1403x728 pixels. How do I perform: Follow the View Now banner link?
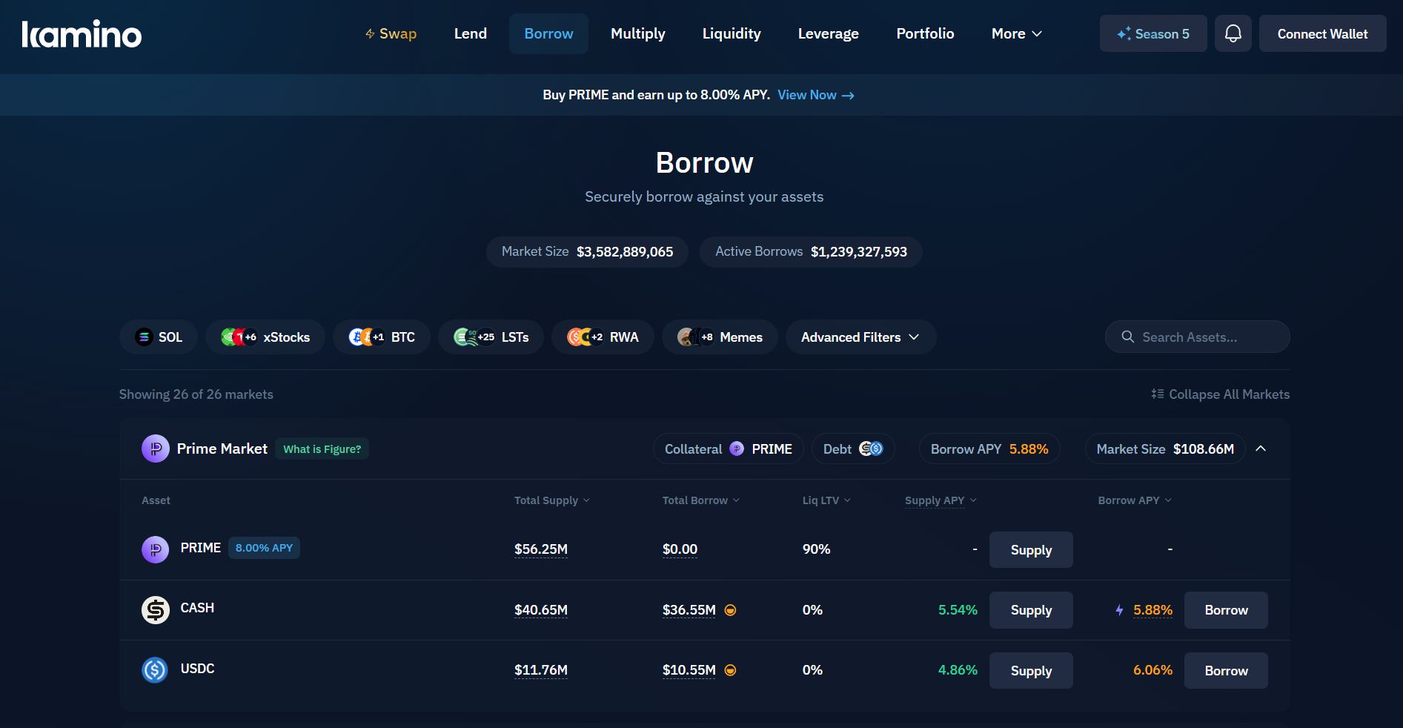tap(815, 95)
